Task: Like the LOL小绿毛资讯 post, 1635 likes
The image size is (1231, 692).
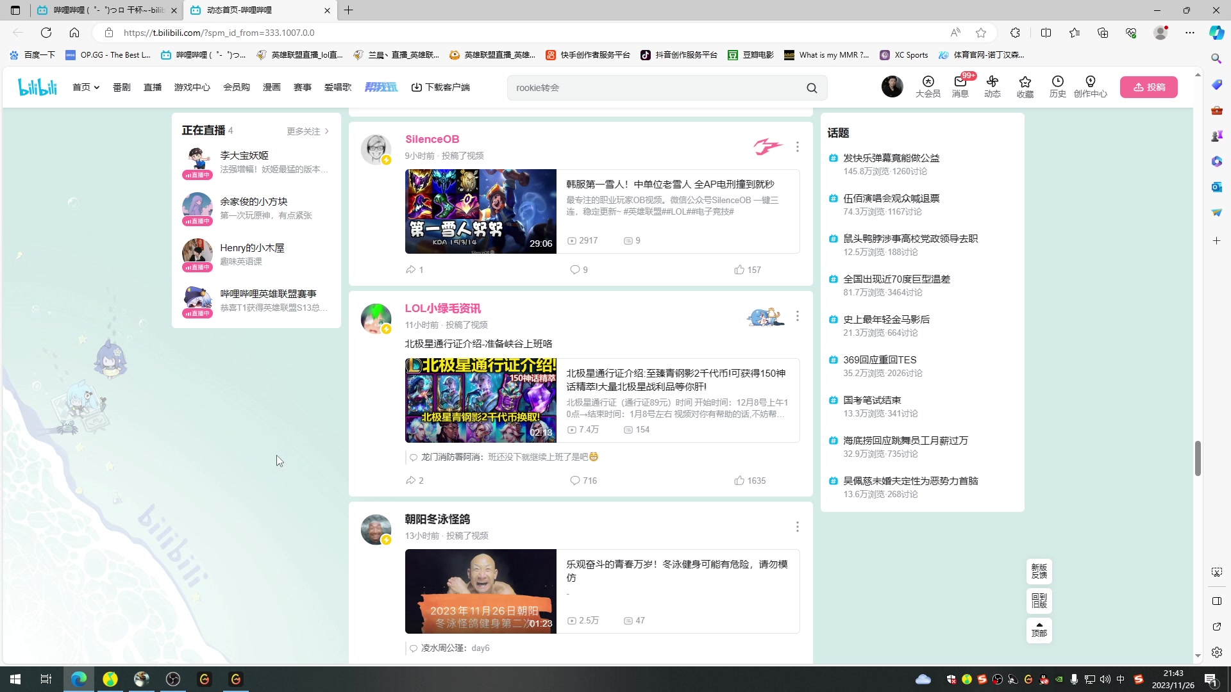Action: [749, 481]
